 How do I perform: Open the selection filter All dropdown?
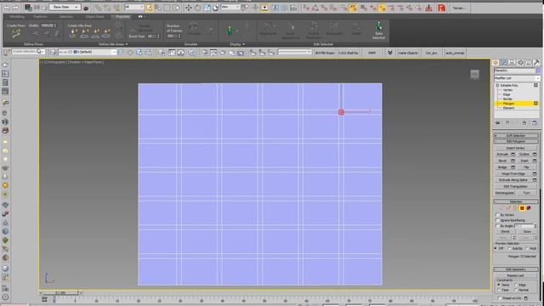tap(134, 8)
